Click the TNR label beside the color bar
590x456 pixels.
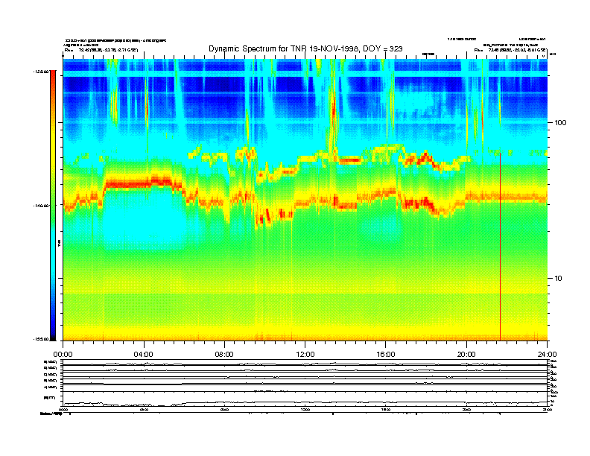click(59, 243)
